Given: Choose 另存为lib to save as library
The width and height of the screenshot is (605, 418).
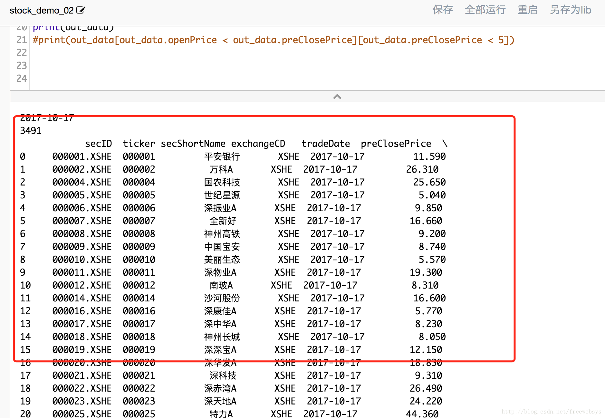Looking at the screenshot, I should pyautogui.click(x=571, y=10).
